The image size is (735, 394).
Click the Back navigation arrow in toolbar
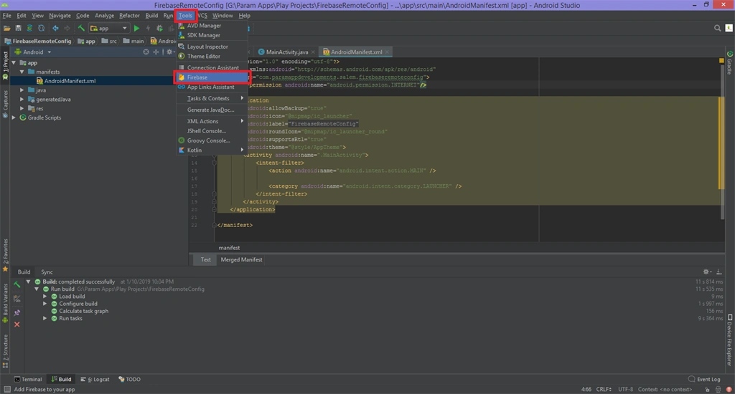click(x=55, y=28)
